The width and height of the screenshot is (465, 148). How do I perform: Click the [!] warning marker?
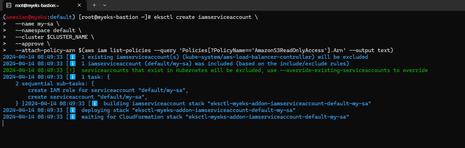71,70
